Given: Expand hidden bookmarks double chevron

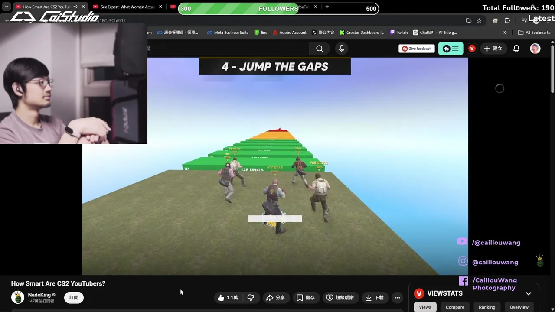Looking at the screenshot, I should click(x=505, y=32).
